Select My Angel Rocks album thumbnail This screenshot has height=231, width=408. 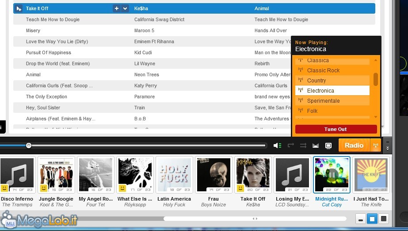pos(96,175)
